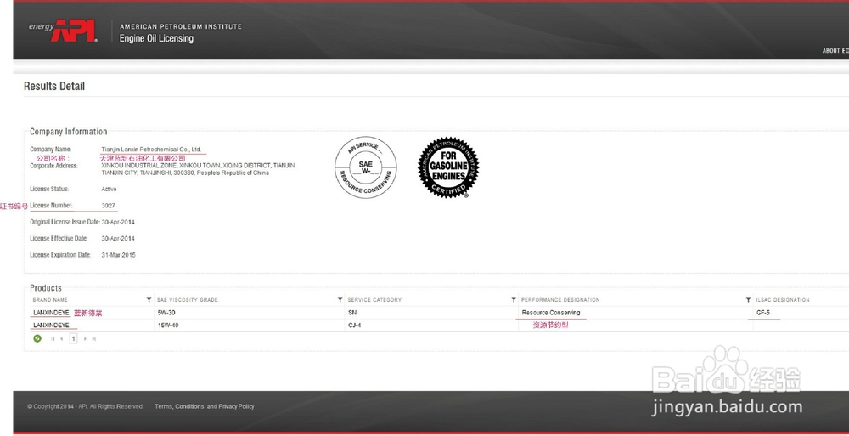Click the 5W-30 viscosity cell
This screenshot has height=436, width=849.
[x=166, y=313]
